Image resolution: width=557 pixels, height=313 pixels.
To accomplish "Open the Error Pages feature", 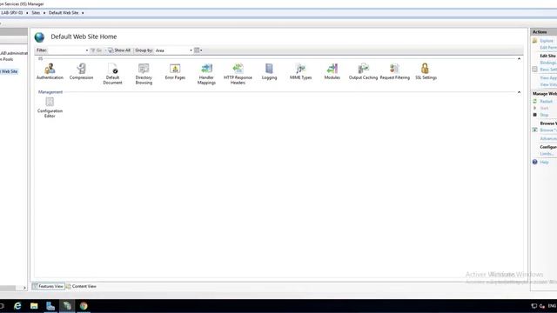I will click(x=175, y=71).
